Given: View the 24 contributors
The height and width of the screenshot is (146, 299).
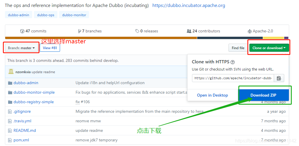Looking at the screenshot, I should tap(203, 31).
